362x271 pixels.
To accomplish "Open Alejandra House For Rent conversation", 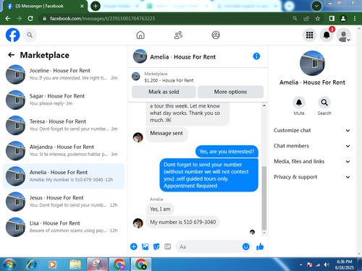I will (x=64, y=150).
